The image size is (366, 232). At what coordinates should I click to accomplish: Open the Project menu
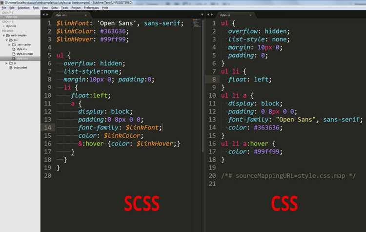click(x=76, y=8)
